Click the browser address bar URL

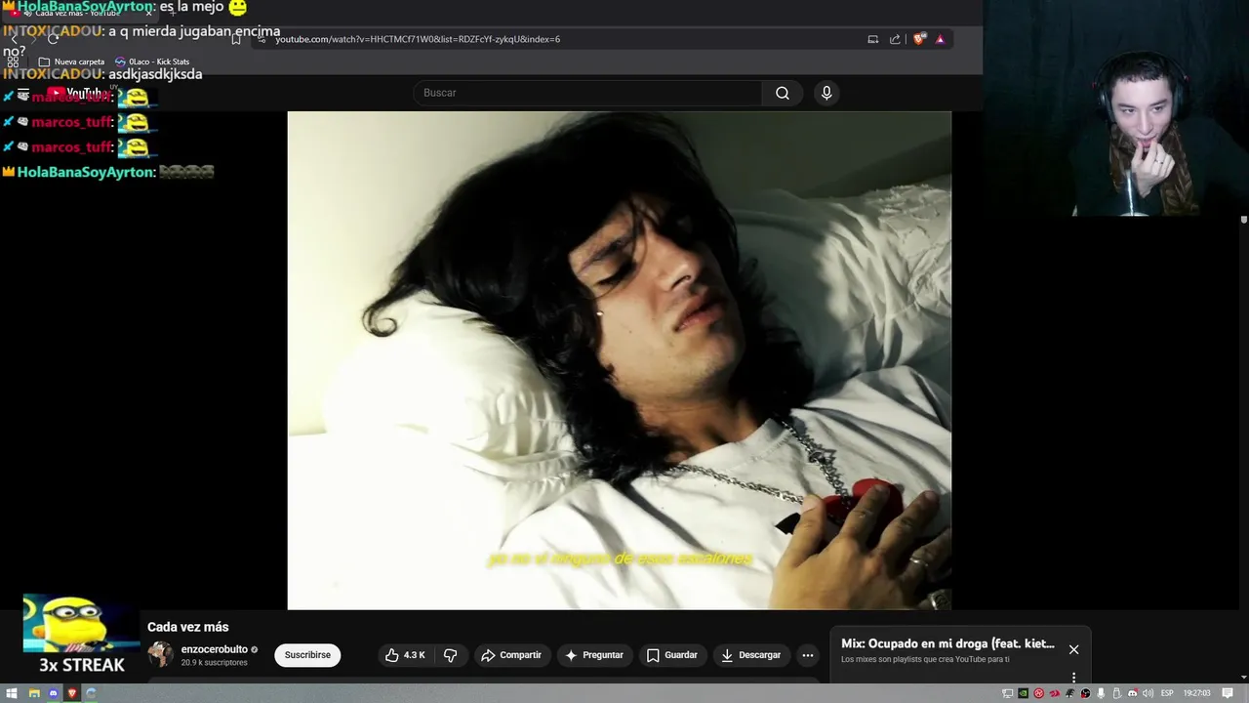coord(418,39)
